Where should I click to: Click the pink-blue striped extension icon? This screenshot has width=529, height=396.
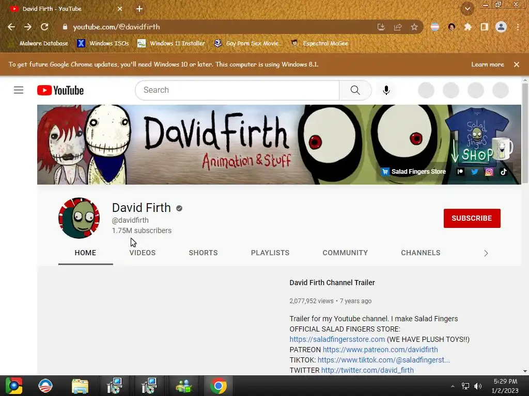point(435,27)
